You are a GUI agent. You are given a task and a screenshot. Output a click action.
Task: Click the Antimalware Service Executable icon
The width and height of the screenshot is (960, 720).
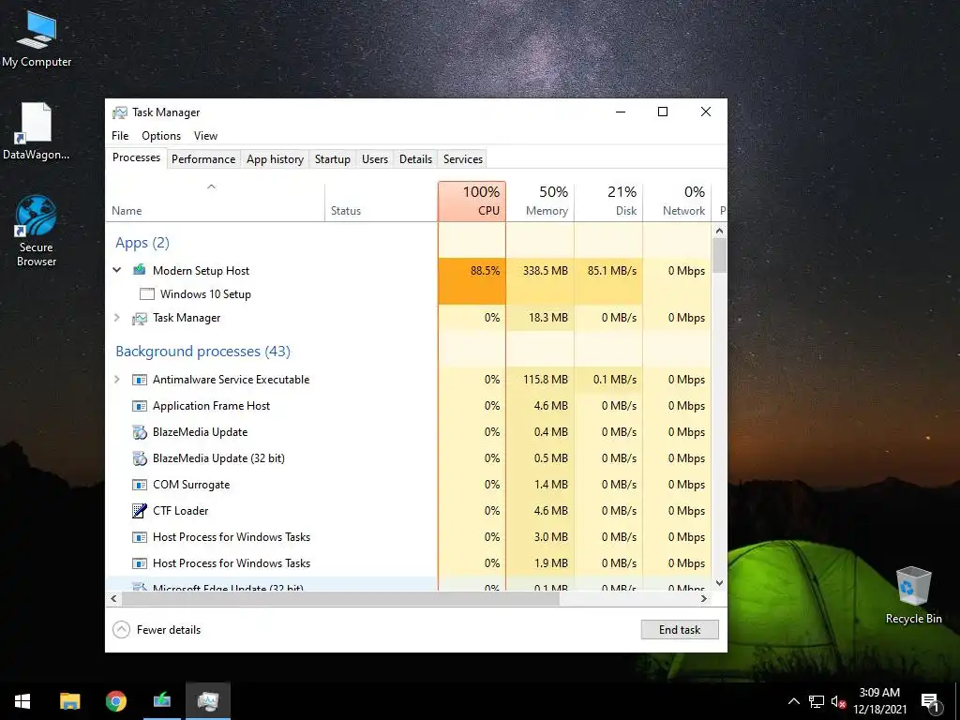tap(140, 380)
